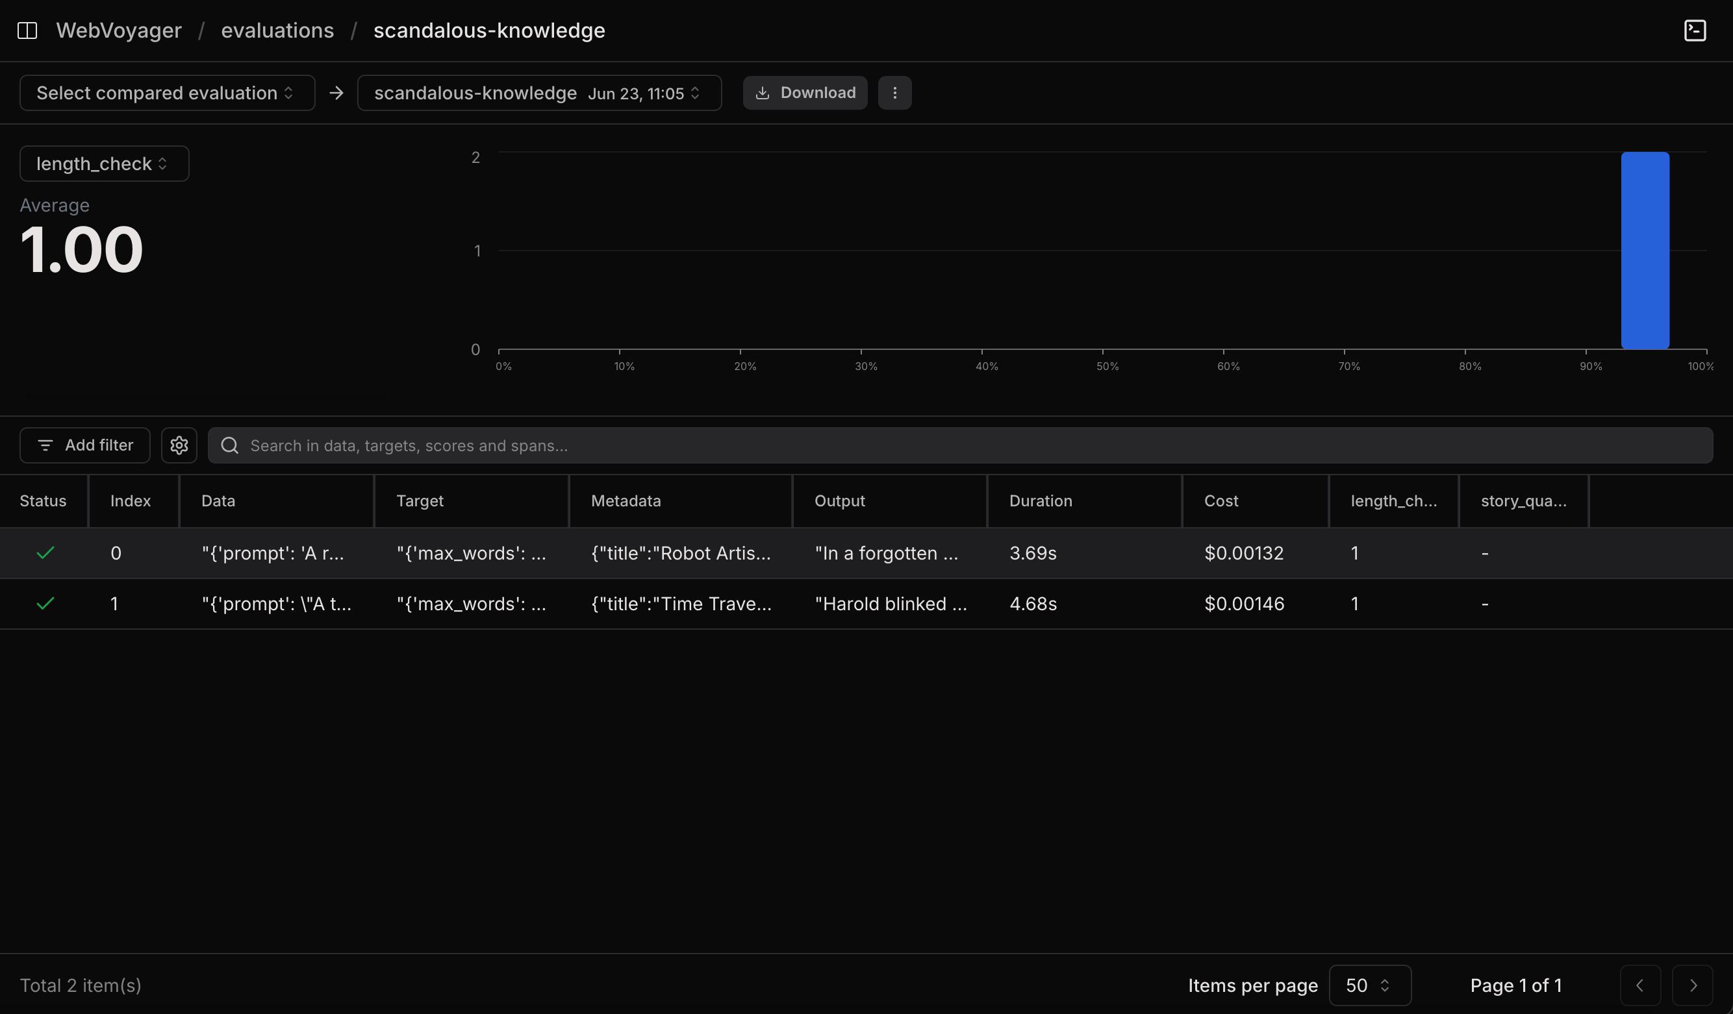Change items per page from 50
The width and height of the screenshot is (1733, 1014).
[x=1370, y=985]
